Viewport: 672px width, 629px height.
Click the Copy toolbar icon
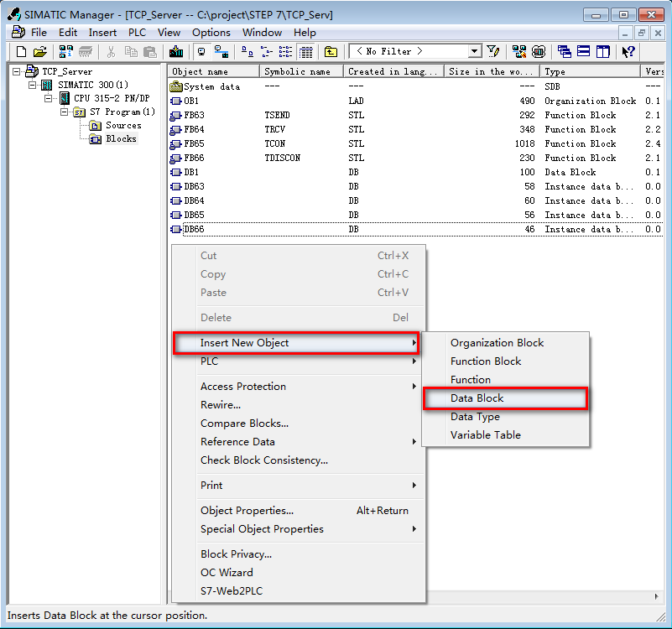click(131, 52)
